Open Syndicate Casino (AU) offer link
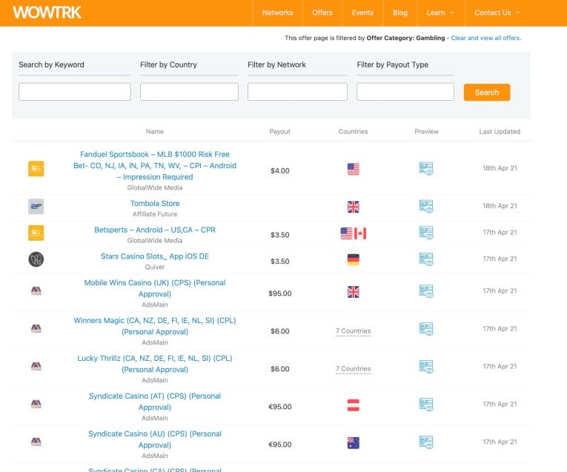Viewport: 567px width, 472px height. [x=155, y=439]
